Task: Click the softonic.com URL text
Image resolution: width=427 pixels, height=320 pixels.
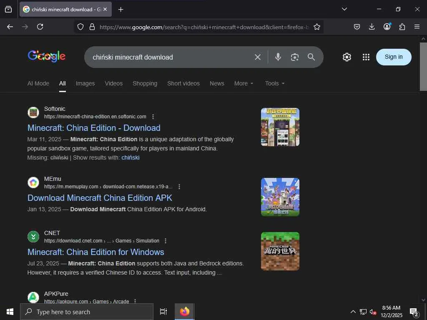Action: coord(95,117)
